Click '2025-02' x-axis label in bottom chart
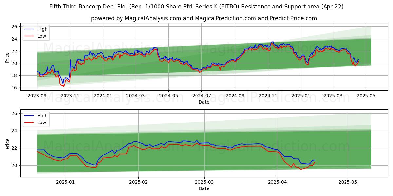Viewport: 393px width, 196px height. coord(138,182)
